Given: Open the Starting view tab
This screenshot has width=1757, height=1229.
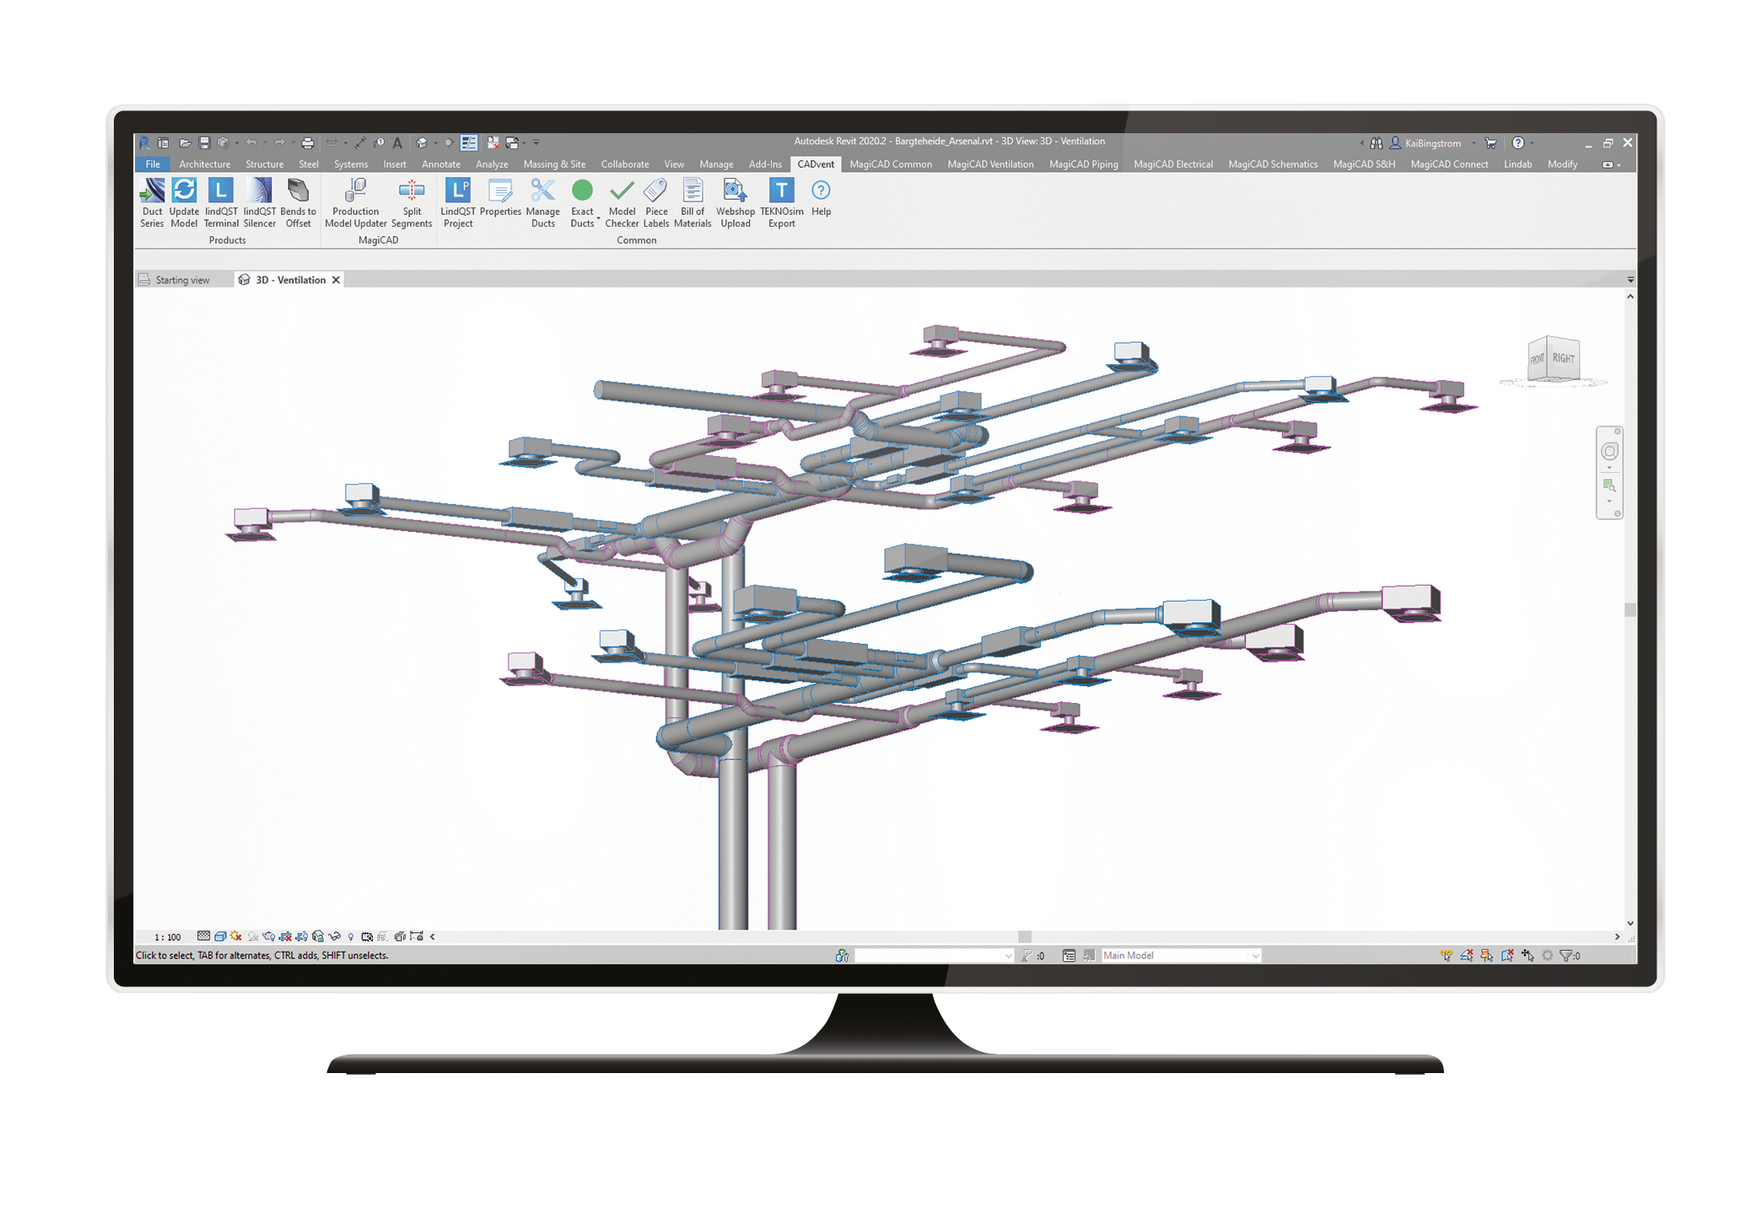Looking at the screenshot, I should pos(182,280).
